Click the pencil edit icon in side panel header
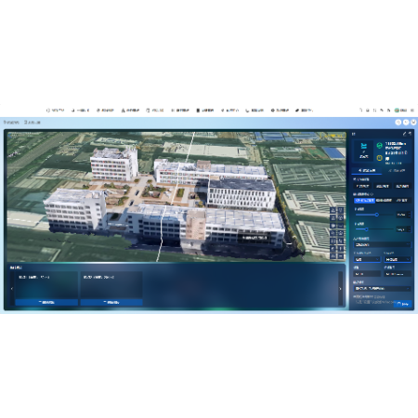The width and height of the screenshot is (418, 418). 404,134
